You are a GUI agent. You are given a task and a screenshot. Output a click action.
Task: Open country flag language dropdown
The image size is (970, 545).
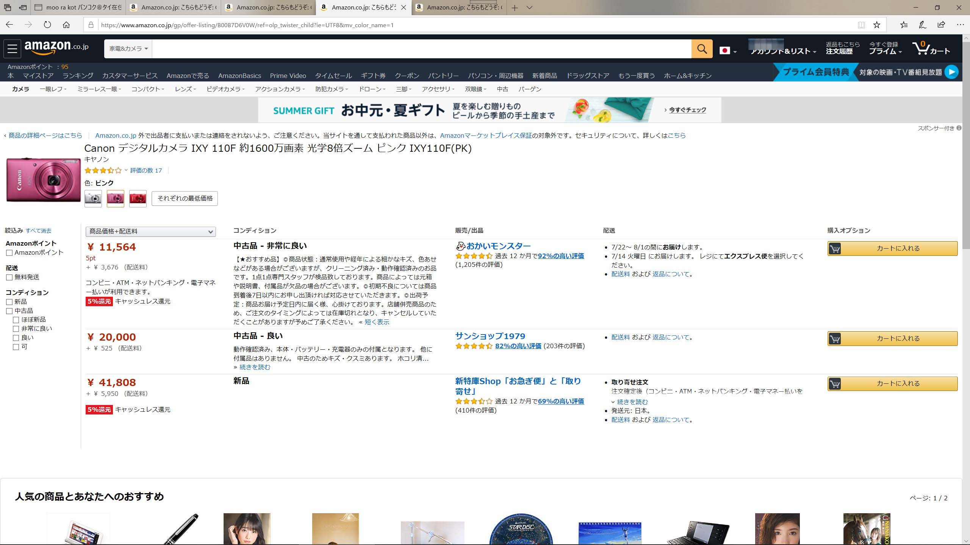[728, 51]
